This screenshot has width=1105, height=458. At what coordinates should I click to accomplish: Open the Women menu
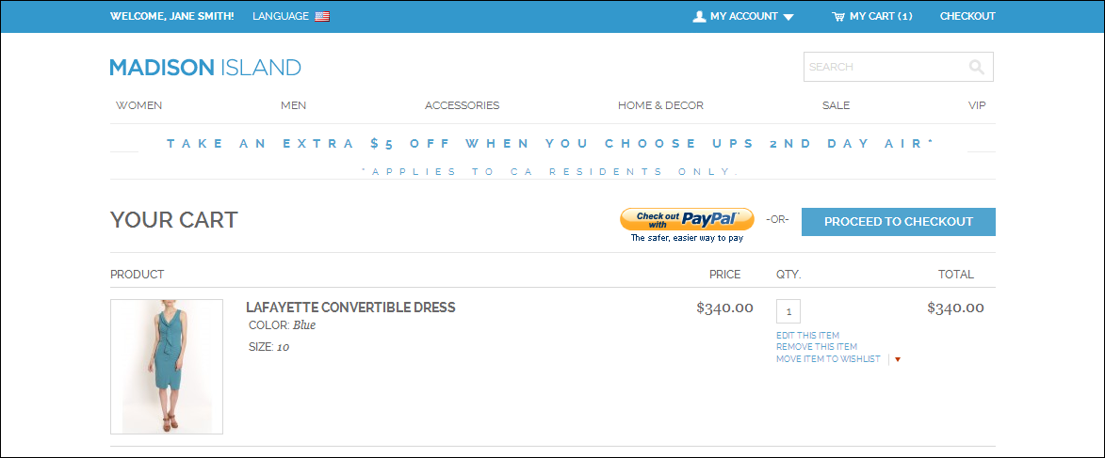139,105
